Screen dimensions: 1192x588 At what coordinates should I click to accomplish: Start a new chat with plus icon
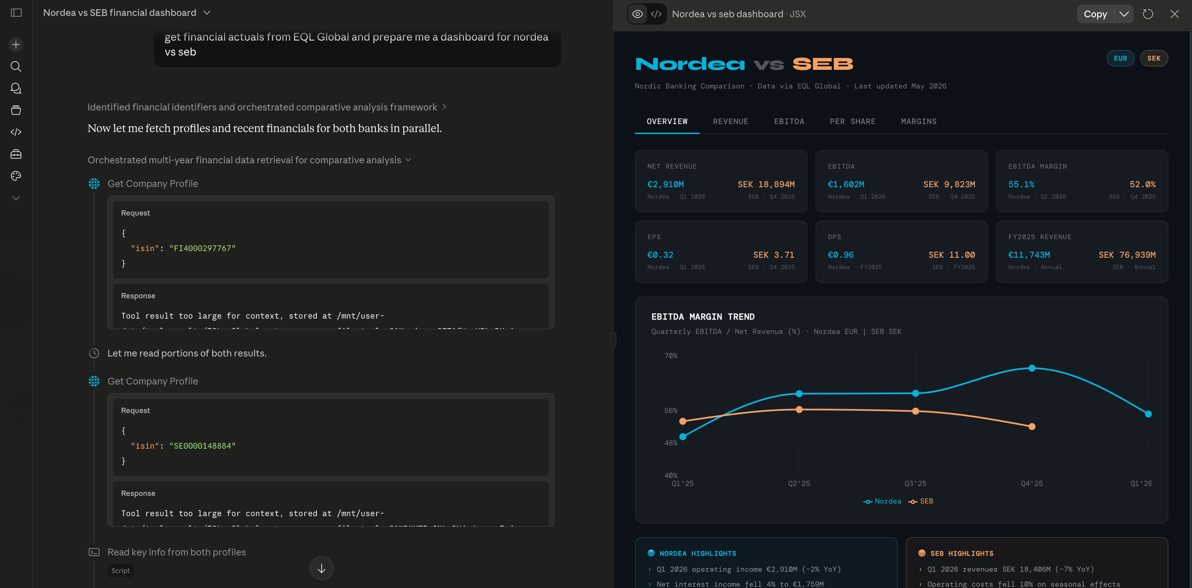[16, 45]
